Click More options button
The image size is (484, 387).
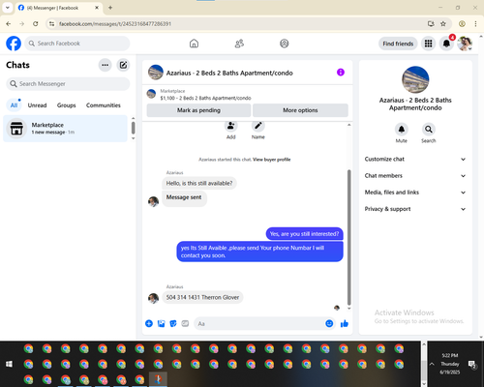pos(300,110)
